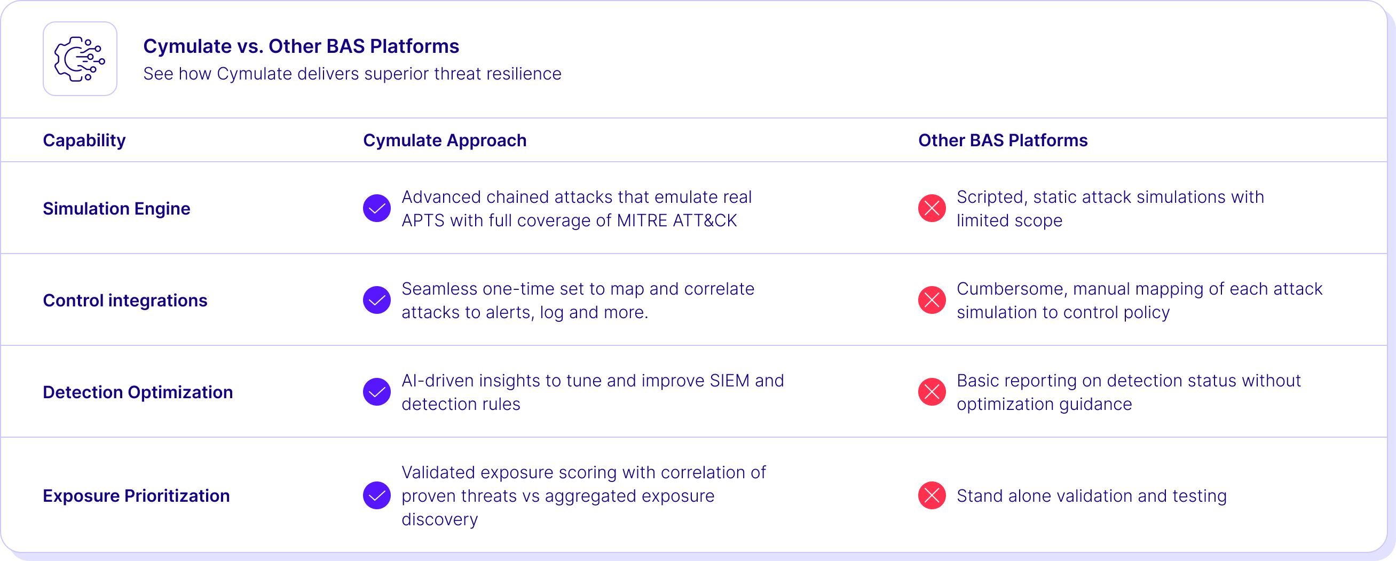Click red X next to Scripted static attack
The height and width of the screenshot is (561, 1396).
click(932, 208)
